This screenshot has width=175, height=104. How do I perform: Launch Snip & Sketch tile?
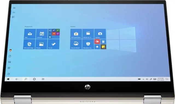pos(76,44)
